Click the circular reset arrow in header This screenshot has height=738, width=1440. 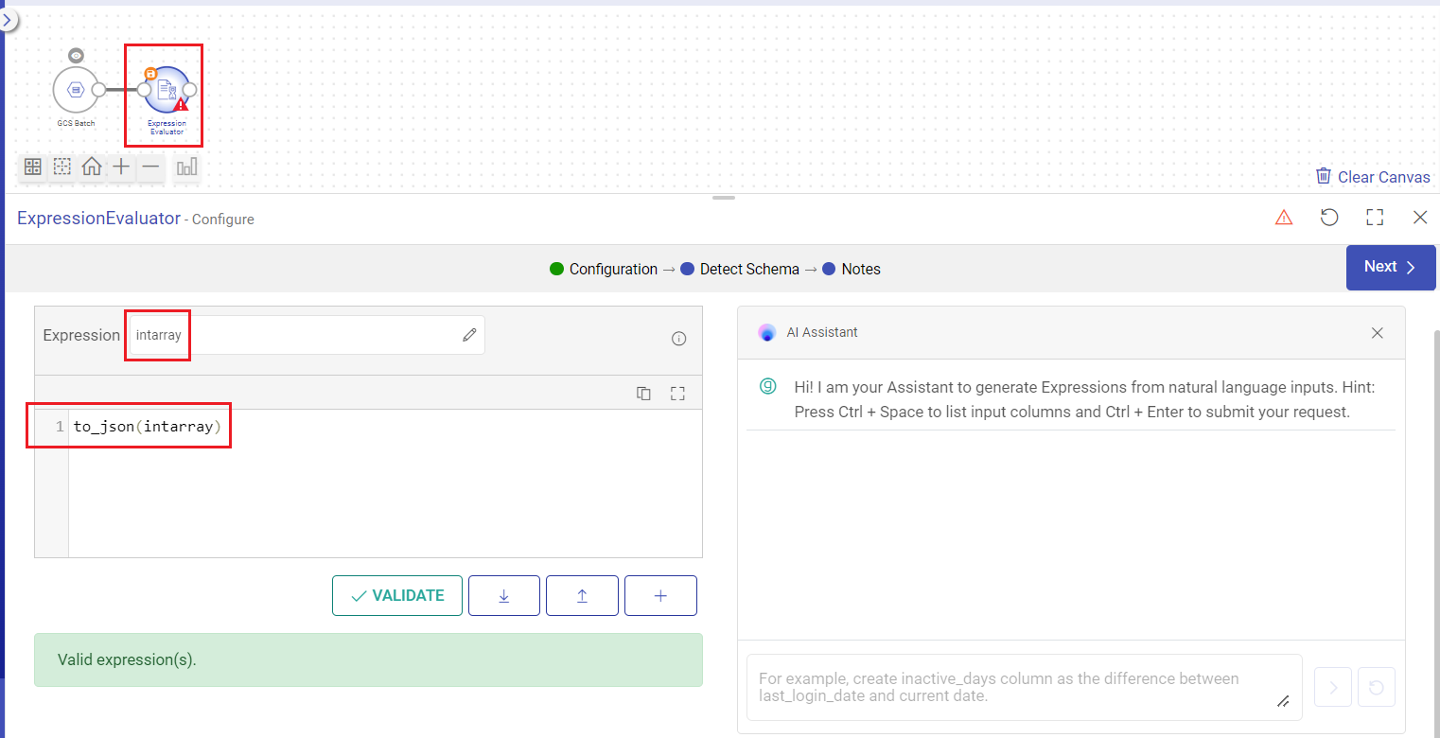(1329, 218)
